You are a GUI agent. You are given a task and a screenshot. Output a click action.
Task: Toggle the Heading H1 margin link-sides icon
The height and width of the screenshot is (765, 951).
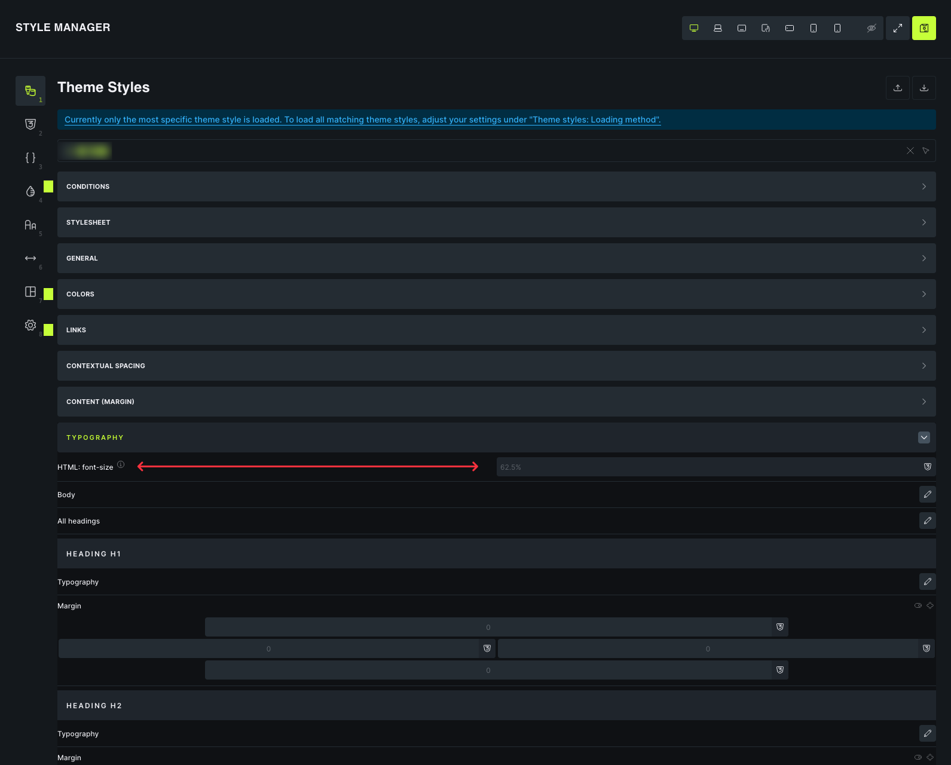click(930, 605)
